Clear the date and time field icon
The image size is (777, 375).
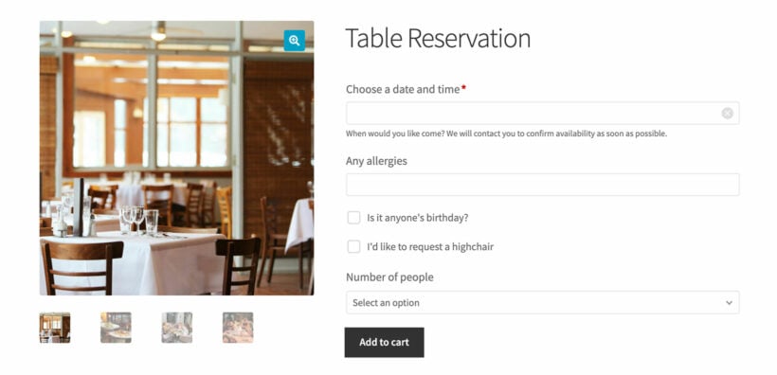(x=727, y=114)
